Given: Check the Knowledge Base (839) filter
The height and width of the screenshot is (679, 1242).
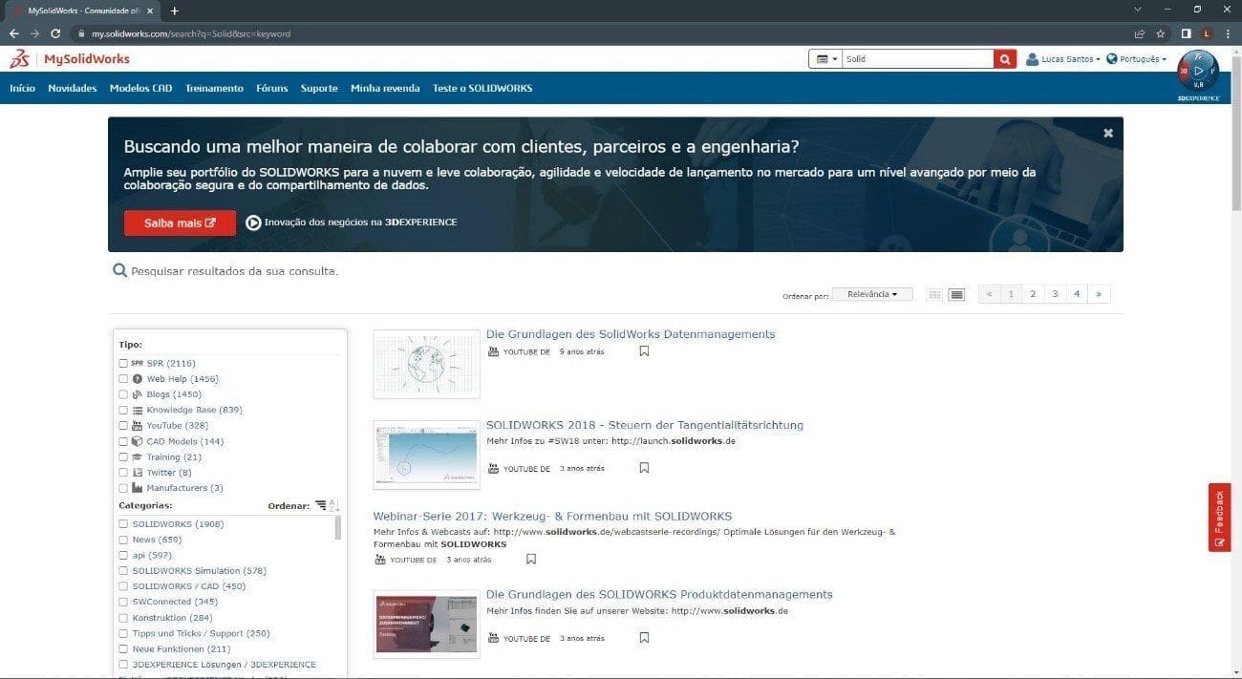Looking at the screenshot, I should click(123, 410).
